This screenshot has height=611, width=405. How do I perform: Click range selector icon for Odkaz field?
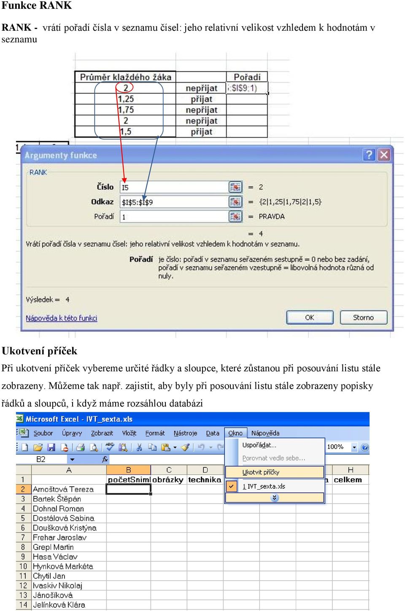pos(235,202)
